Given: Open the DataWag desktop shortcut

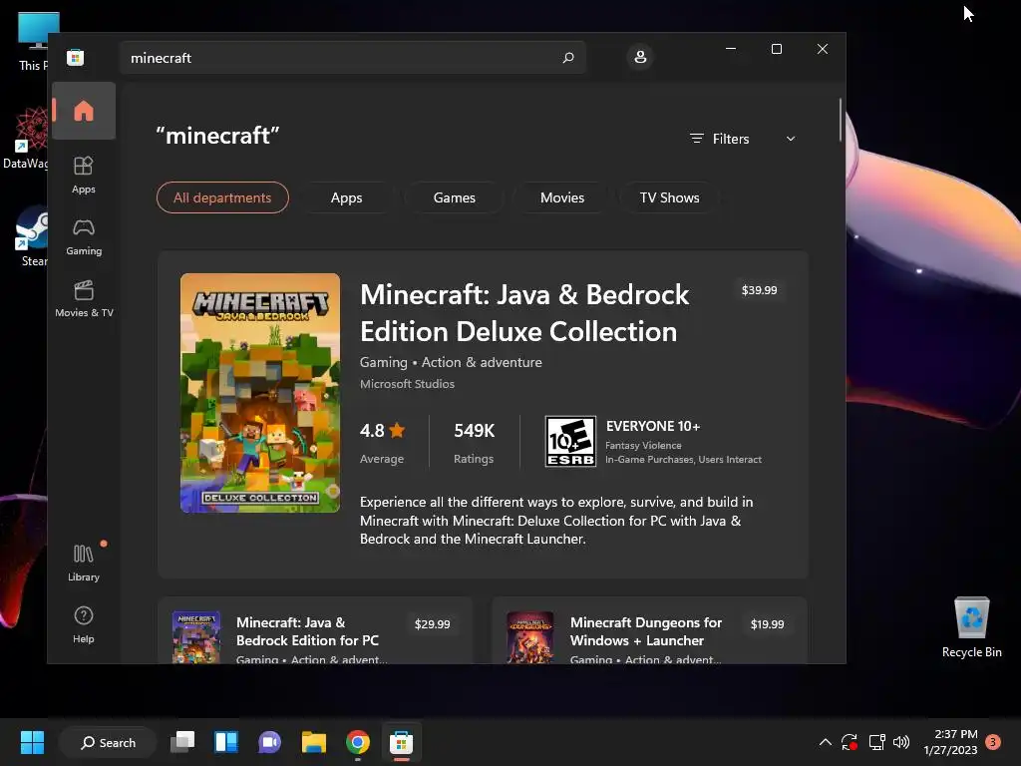Looking at the screenshot, I should tap(26, 138).
